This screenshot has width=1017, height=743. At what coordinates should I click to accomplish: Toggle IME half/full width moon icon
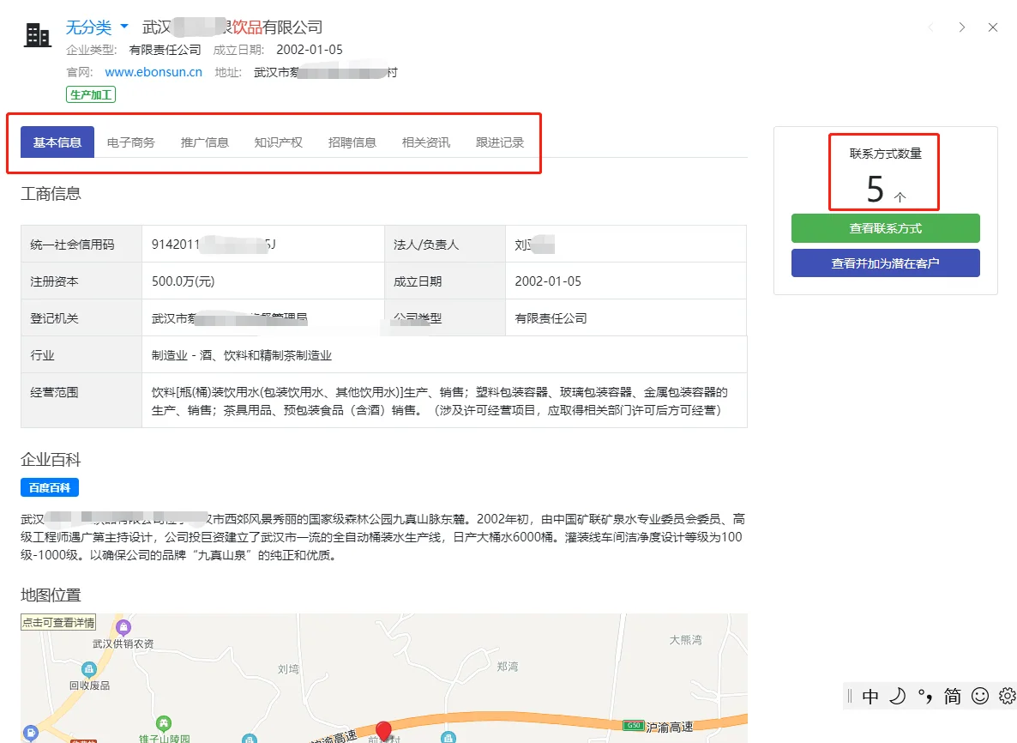point(898,697)
